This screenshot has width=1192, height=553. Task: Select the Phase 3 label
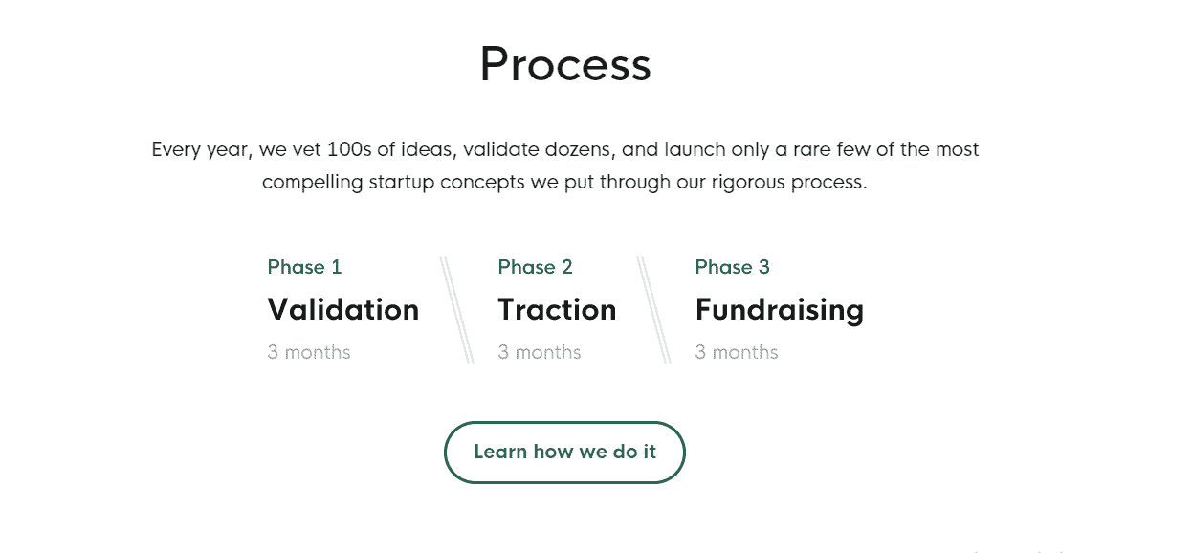[x=732, y=267]
